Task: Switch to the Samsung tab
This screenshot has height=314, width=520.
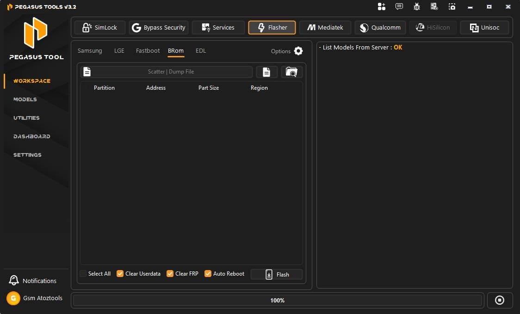Action: click(x=90, y=51)
